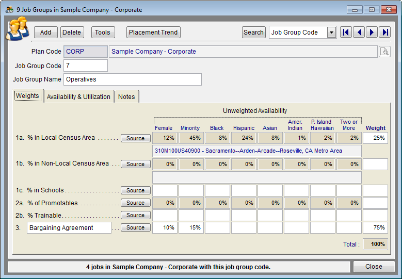Viewport: 402px width, 279px height.
Task: Click the Bargaining Agreement Minority field 15%
Action: pyautogui.click(x=191, y=227)
